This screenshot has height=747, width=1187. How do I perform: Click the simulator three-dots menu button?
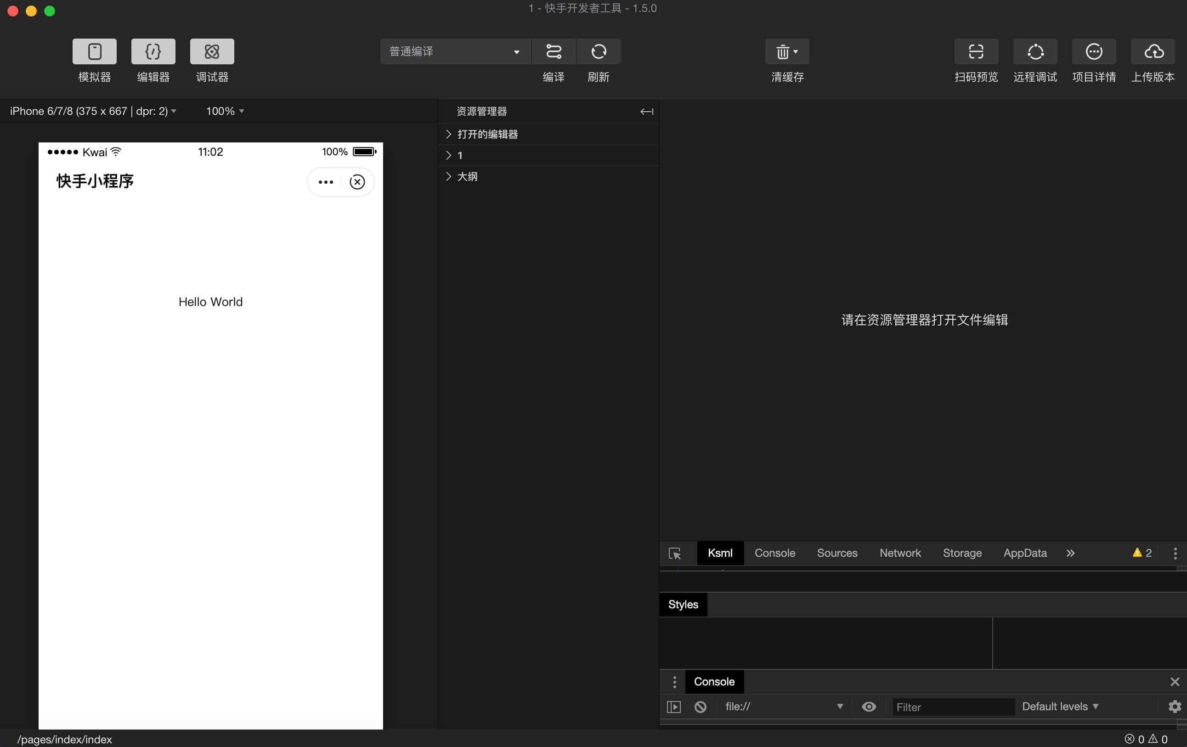pos(325,182)
